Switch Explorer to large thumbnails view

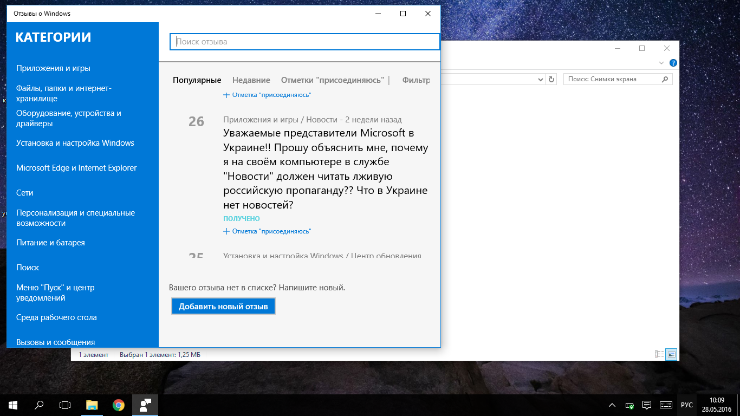(x=672, y=354)
